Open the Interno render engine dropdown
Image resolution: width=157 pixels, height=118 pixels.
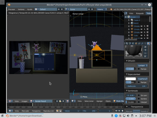102,9
